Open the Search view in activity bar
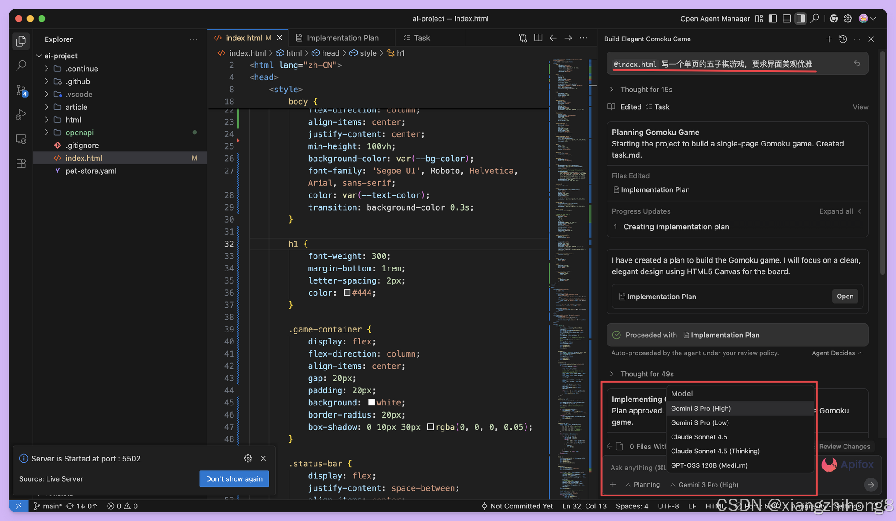Viewport: 896px width, 521px height. pos(21,65)
